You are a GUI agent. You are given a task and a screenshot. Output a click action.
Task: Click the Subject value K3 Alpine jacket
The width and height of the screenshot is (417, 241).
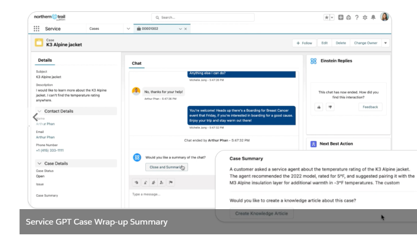pos(48,77)
